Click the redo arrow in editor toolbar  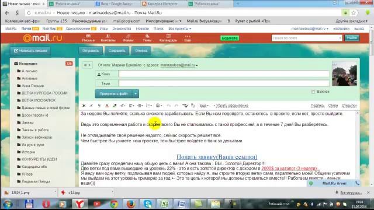tap(176, 106)
